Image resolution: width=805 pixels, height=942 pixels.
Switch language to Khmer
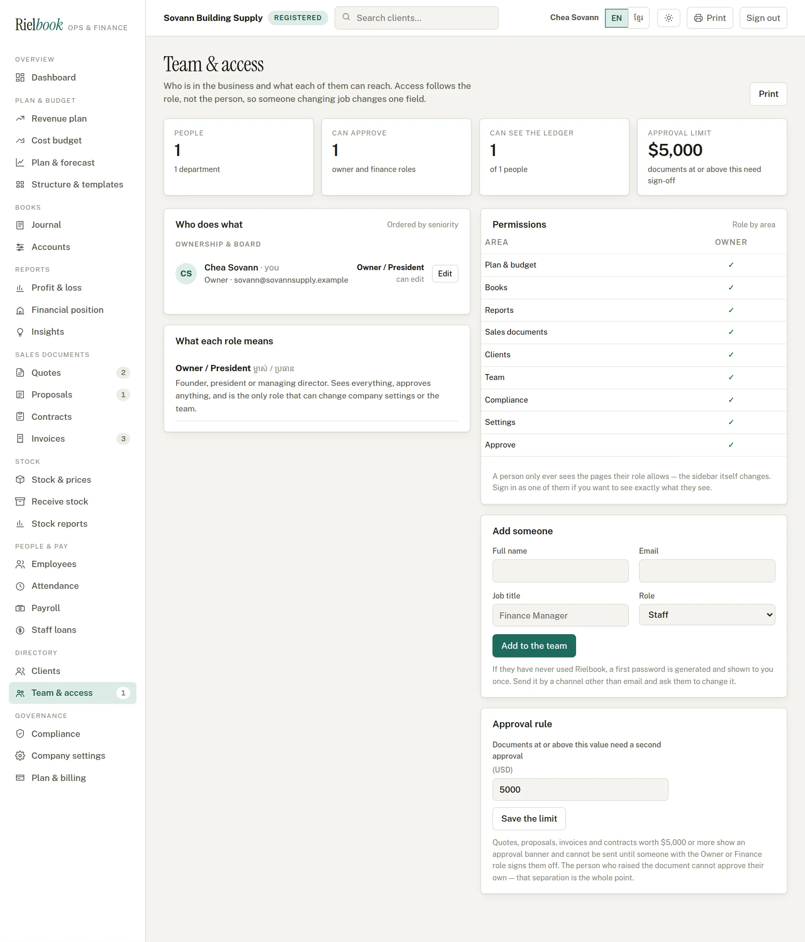pyautogui.click(x=638, y=18)
